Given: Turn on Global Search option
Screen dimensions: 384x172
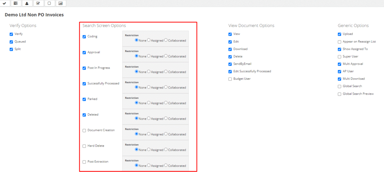Looking at the screenshot, I should pyautogui.click(x=339, y=86).
